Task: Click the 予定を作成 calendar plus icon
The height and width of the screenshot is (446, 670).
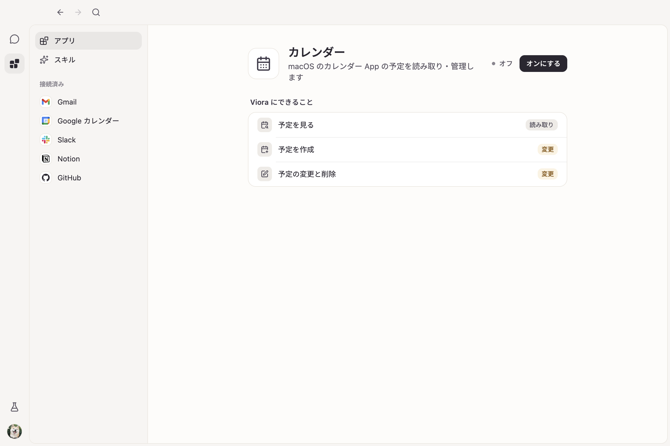Action: [x=264, y=149]
